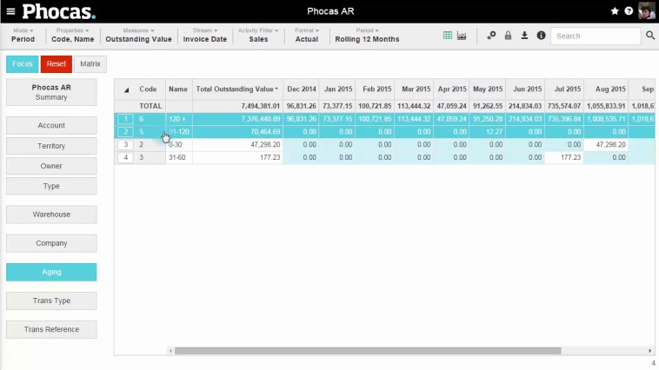Select the Warehouse dimension
Viewport: 659px width, 370px height.
tap(51, 215)
